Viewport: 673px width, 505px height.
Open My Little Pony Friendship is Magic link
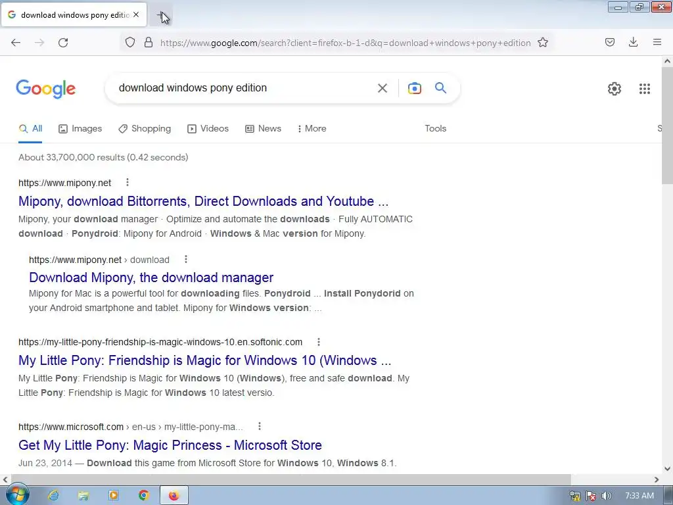pos(205,360)
